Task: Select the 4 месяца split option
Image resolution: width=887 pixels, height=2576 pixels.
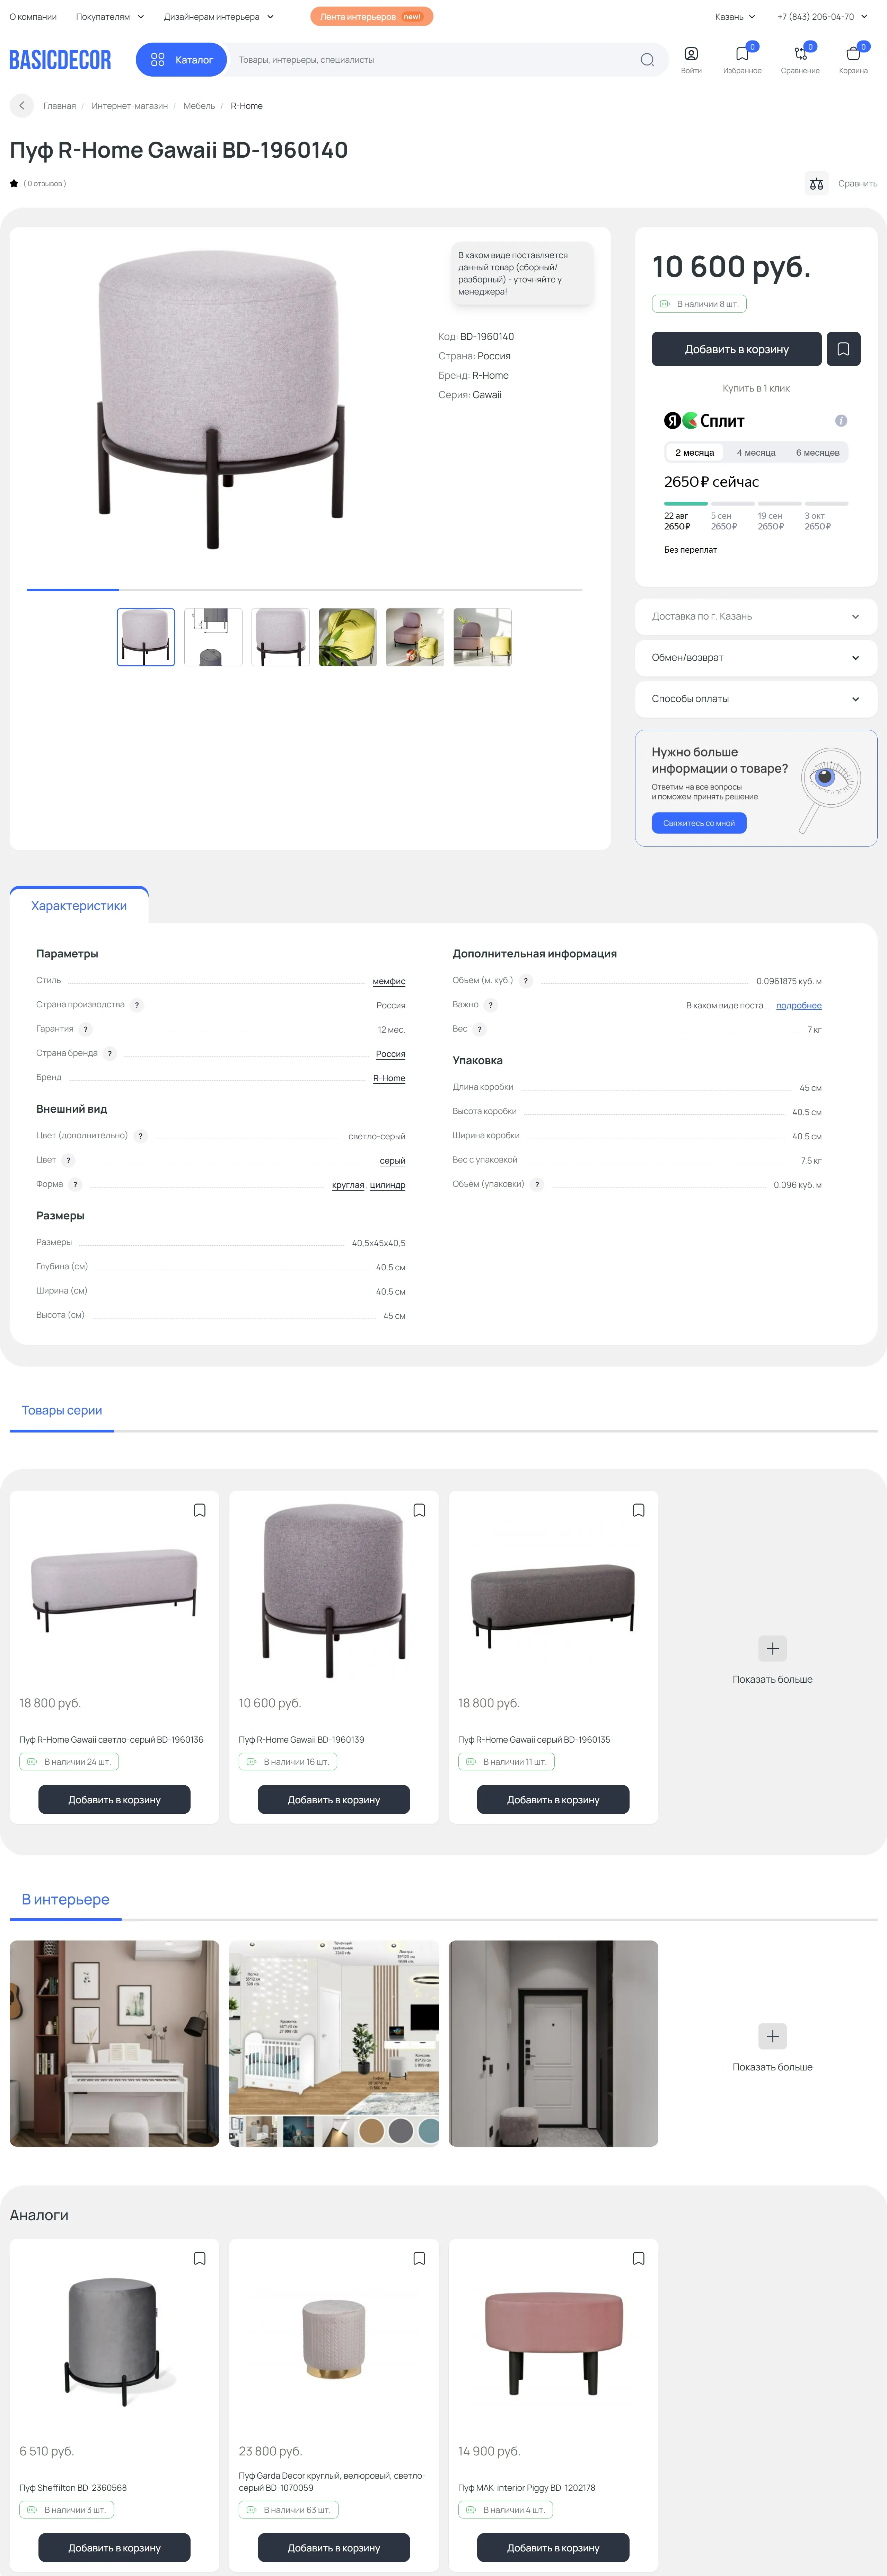Action: [756, 453]
